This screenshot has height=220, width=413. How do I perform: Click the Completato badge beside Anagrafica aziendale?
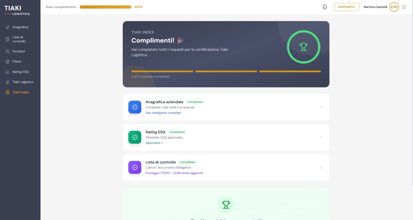tap(195, 102)
